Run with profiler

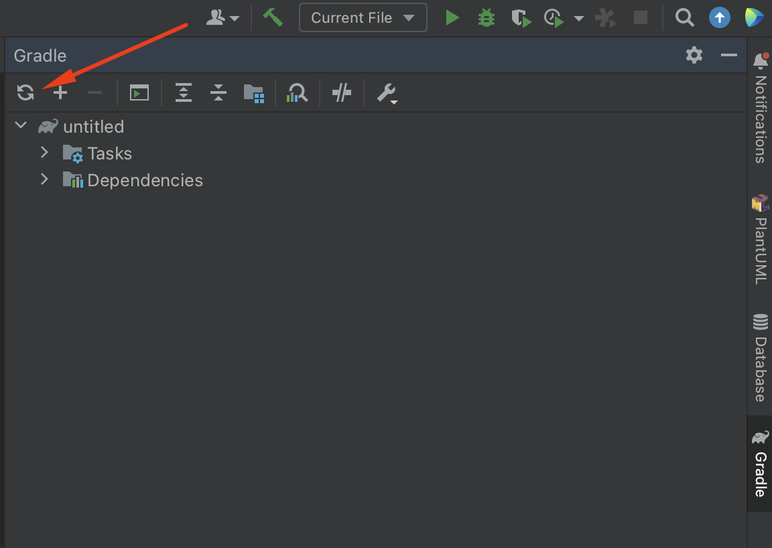554,18
